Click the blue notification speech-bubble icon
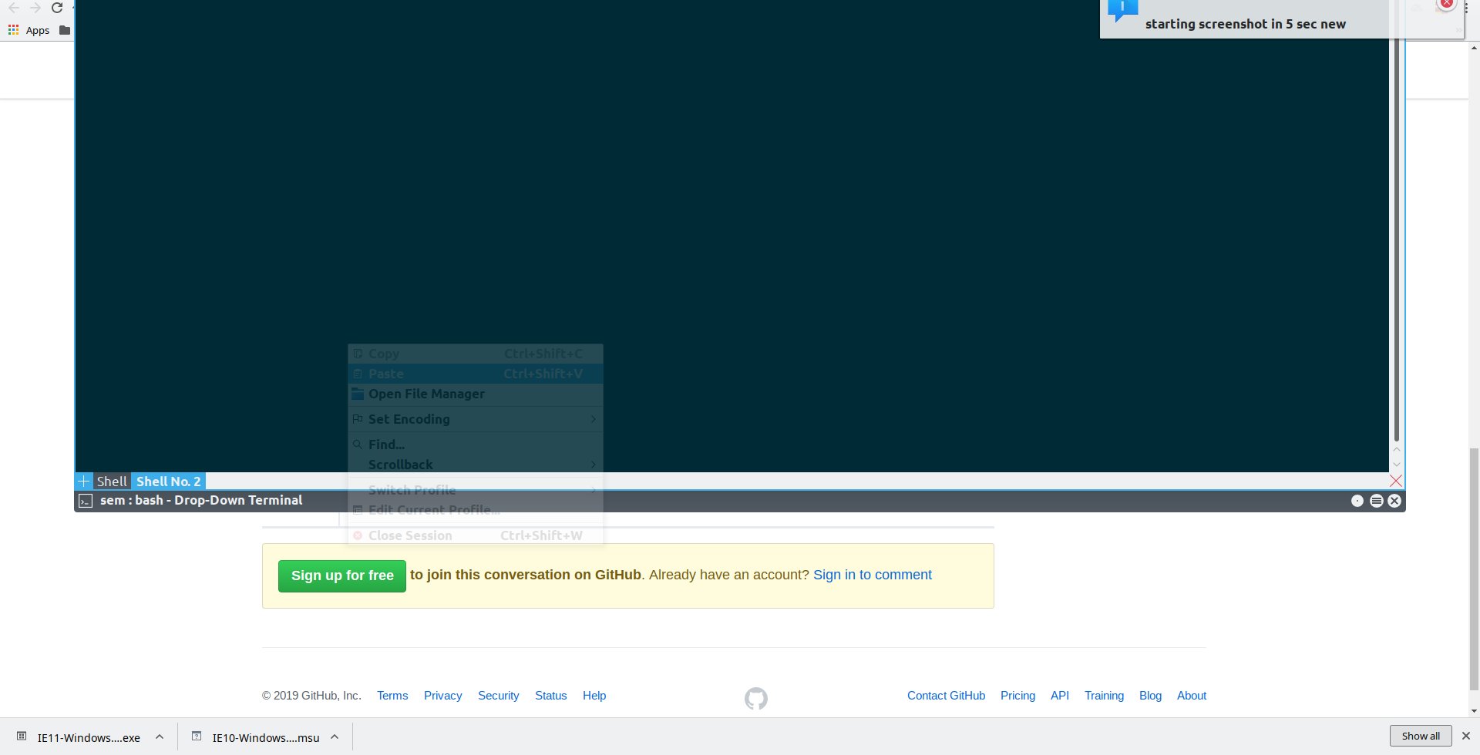The width and height of the screenshot is (1480, 755). pyautogui.click(x=1122, y=11)
